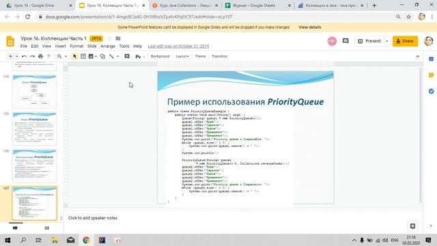This screenshot has width=437, height=246.
Task: Undo the last action
Action: click(x=24, y=56)
